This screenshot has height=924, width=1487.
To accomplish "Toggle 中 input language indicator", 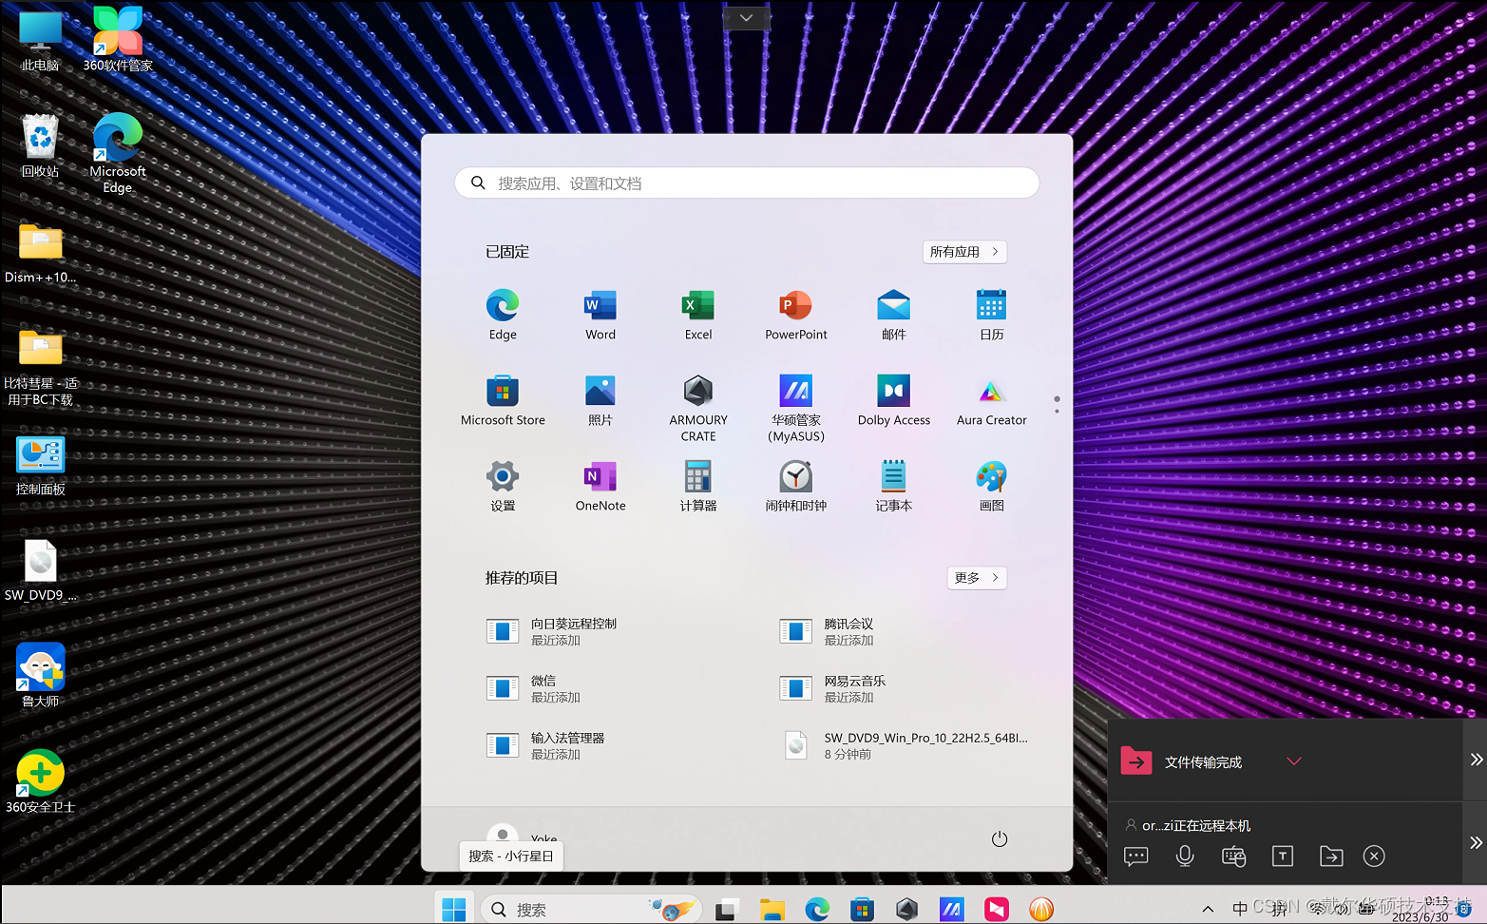I will pos(1240,909).
